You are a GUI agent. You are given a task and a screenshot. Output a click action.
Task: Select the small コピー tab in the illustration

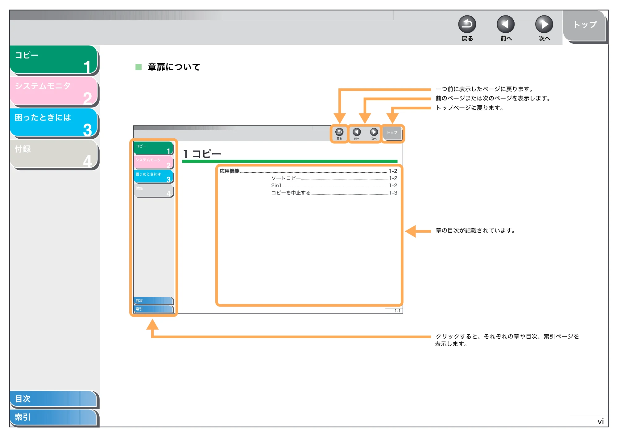pos(153,148)
